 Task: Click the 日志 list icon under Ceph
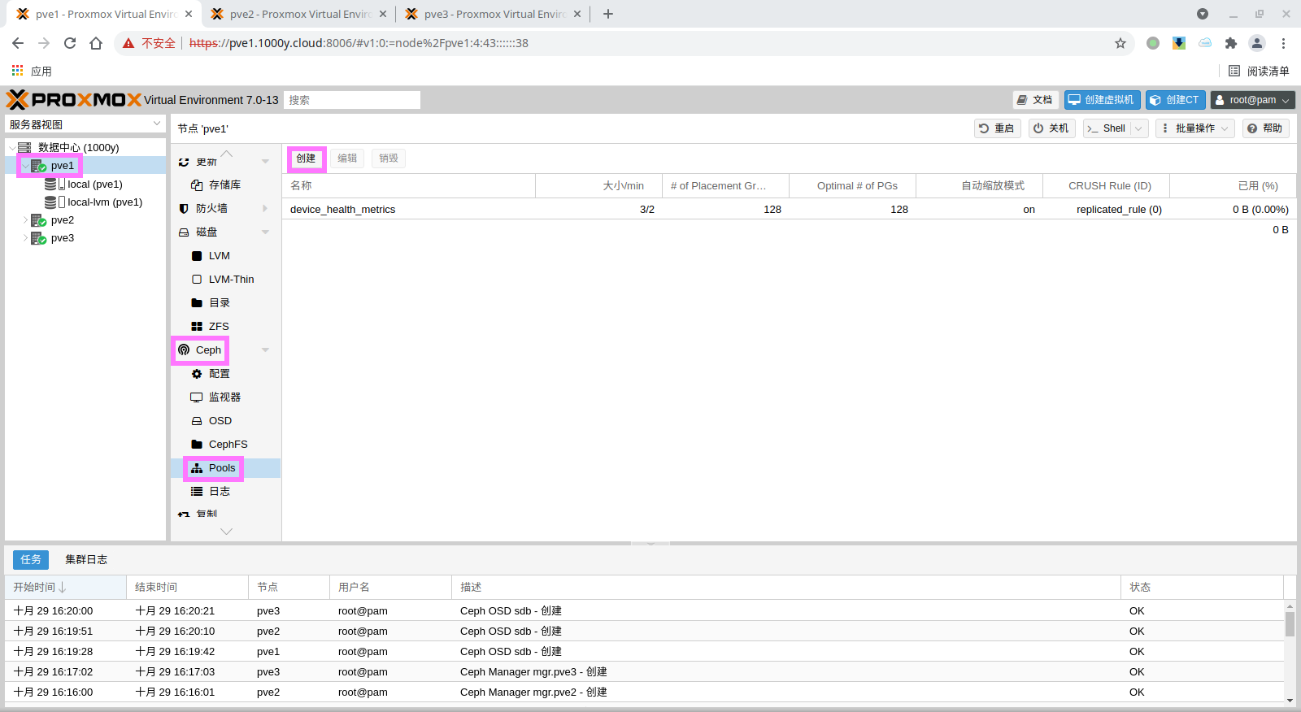[x=197, y=492]
